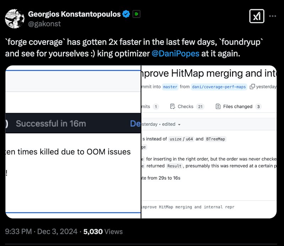Switch to the Files changed tab
The width and height of the screenshot is (284, 246).
pos(238,107)
